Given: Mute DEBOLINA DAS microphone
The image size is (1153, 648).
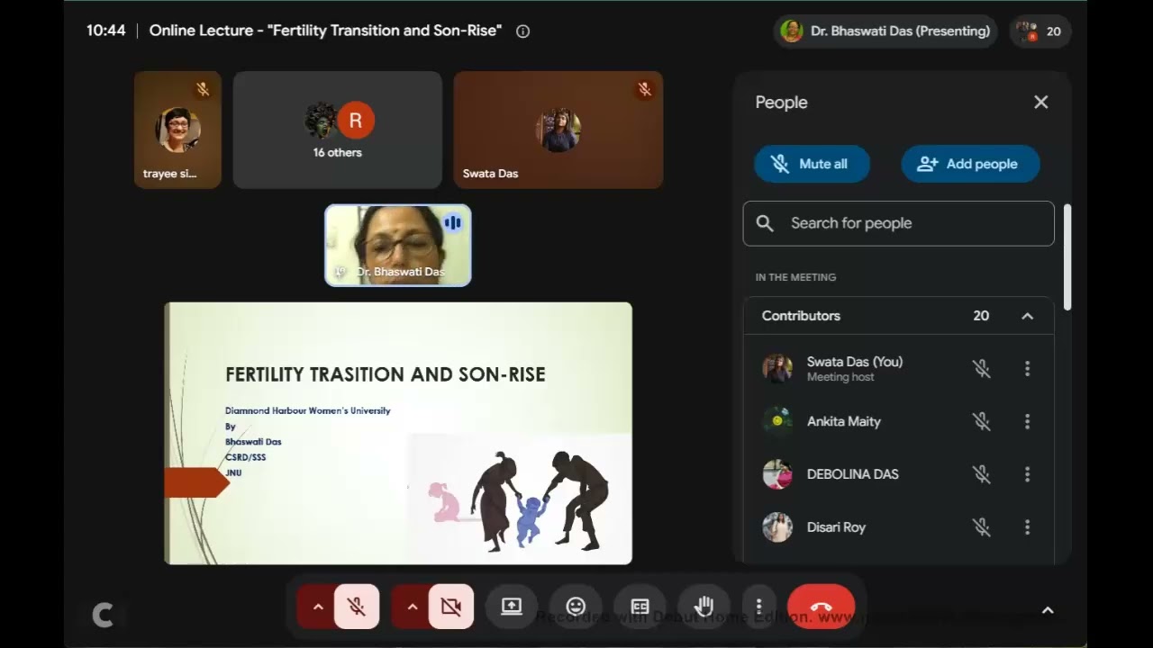Looking at the screenshot, I should click(x=981, y=474).
